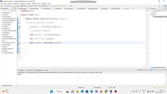This screenshot has height=94, width=167.
Task: Click Eclipse icon in the taskbar
Action: [x=111, y=91]
